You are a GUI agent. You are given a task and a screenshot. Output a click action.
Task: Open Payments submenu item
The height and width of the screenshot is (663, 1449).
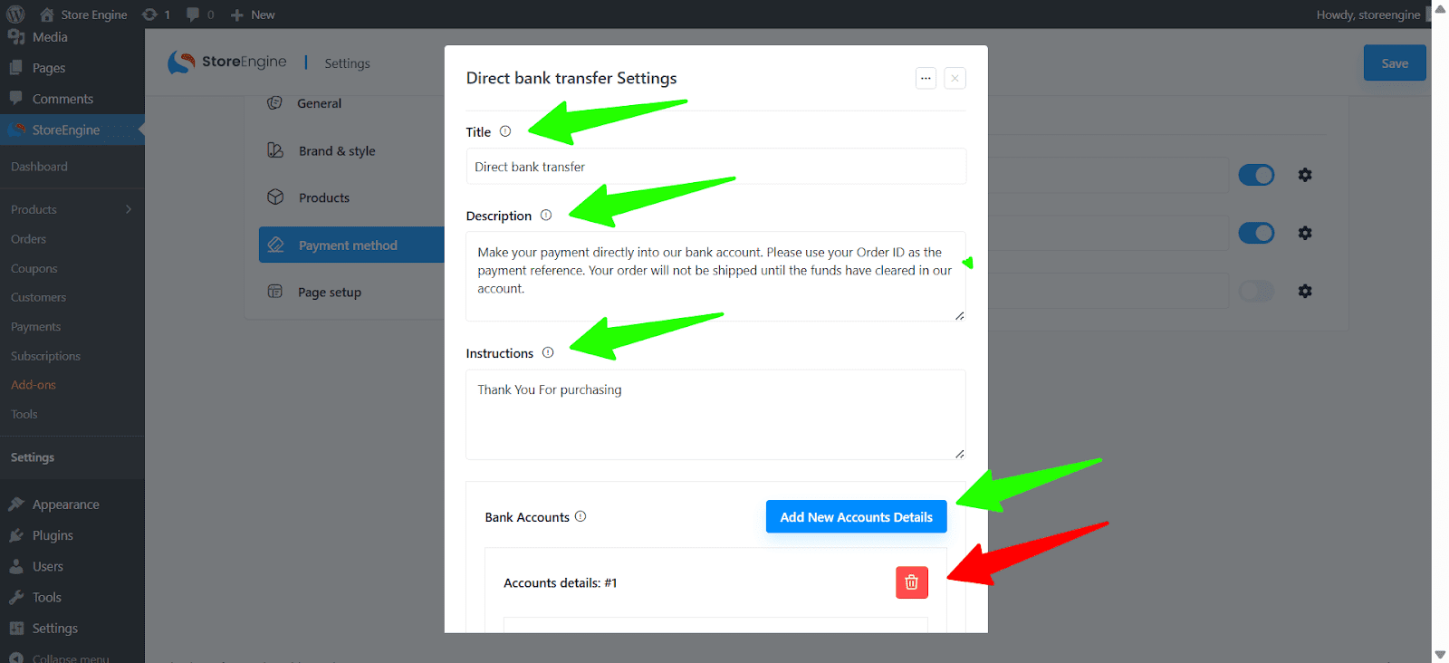point(35,327)
